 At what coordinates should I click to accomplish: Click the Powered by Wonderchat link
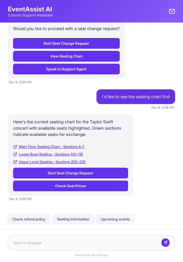click(91, 255)
